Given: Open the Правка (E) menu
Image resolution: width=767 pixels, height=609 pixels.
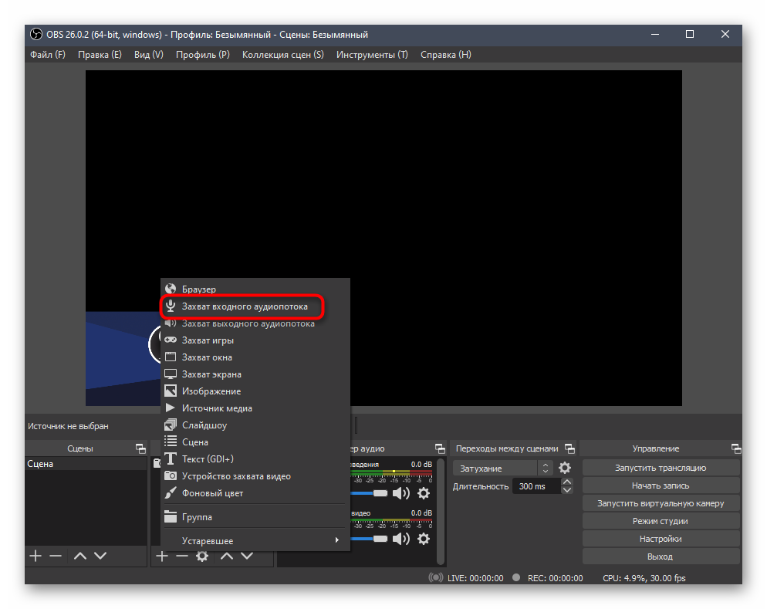Looking at the screenshot, I should [x=100, y=54].
